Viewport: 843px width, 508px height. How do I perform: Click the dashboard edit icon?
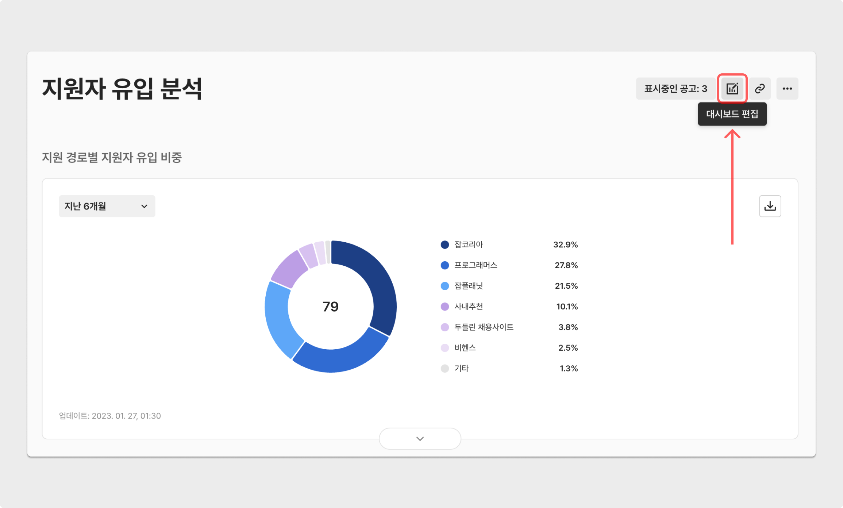pyautogui.click(x=732, y=89)
